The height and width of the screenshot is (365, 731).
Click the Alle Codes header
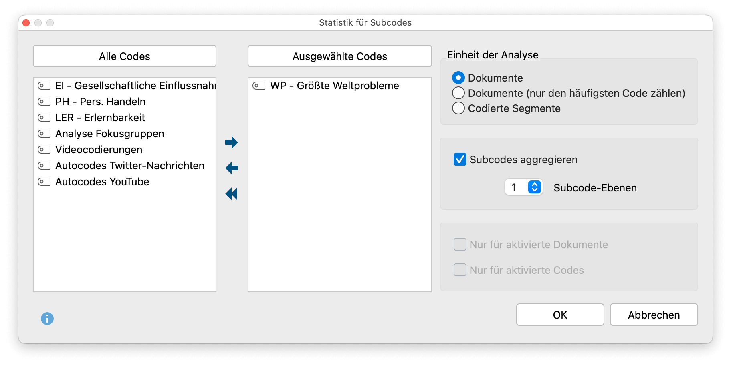coord(124,56)
